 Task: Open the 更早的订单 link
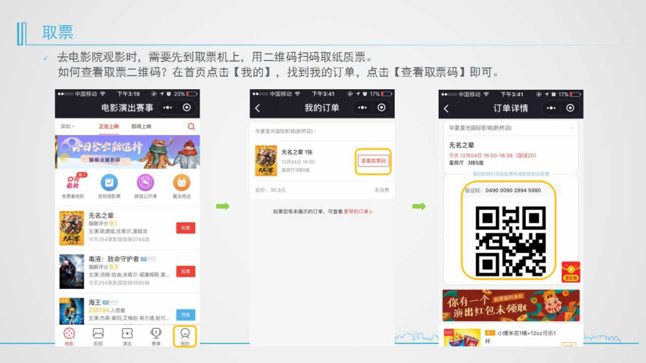pos(357,212)
